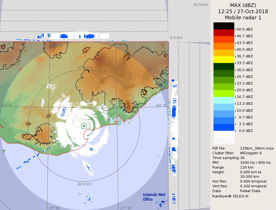Click the Rainbow® SELEX-SI text

pyautogui.click(x=230, y=196)
